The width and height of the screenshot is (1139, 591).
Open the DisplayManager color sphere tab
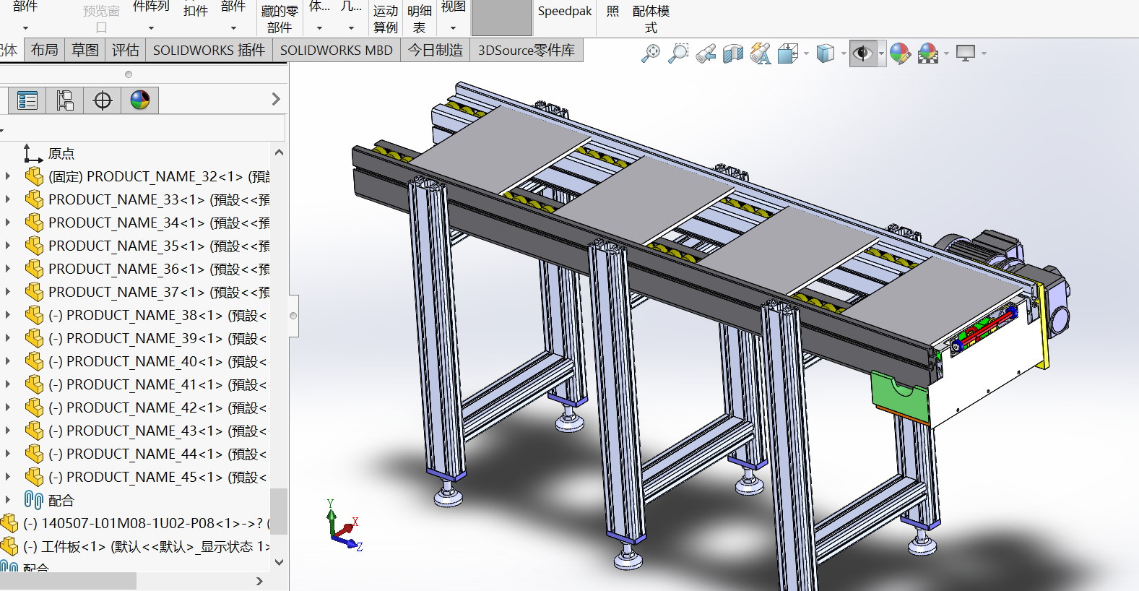[140, 100]
